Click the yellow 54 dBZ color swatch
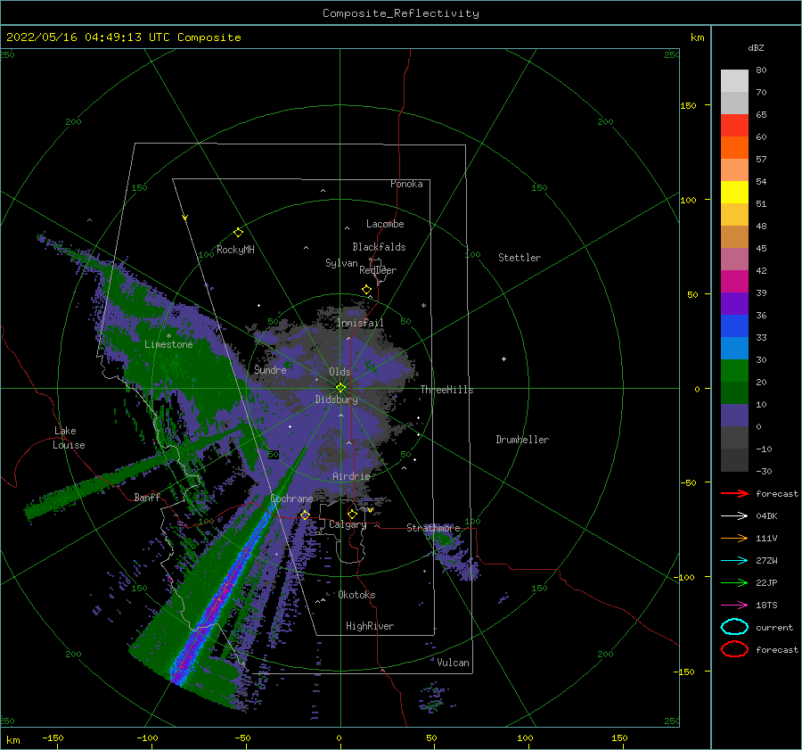The height and width of the screenshot is (750, 802). point(734,193)
